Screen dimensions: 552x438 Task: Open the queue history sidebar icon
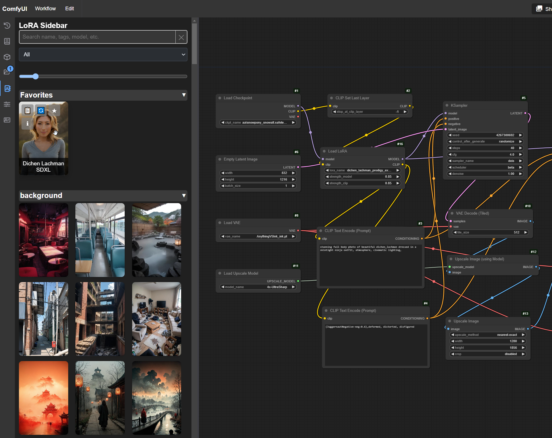pos(7,26)
